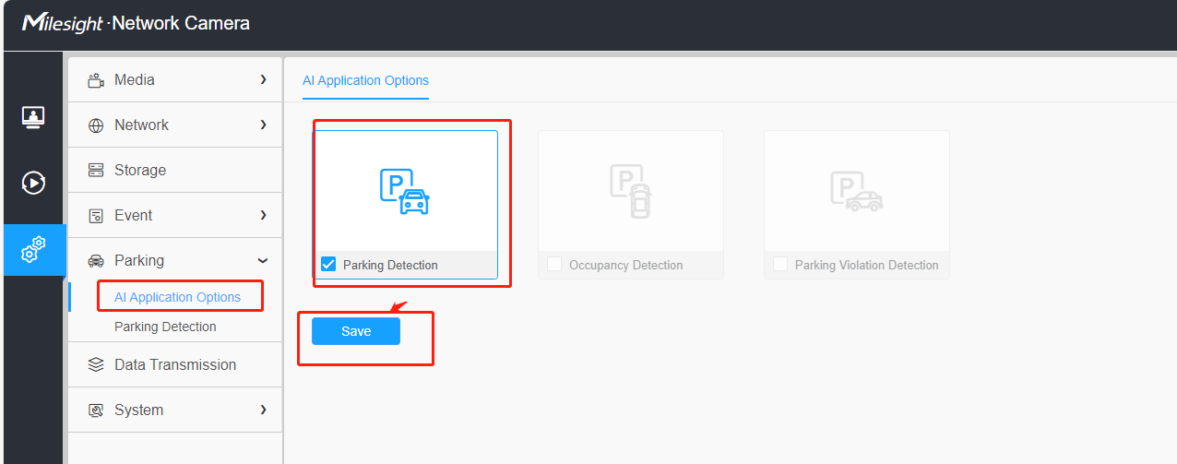The width and height of the screenshot is (1177, 464).
Task: Click the System wrench icon
Action: (x=96, y=410)
